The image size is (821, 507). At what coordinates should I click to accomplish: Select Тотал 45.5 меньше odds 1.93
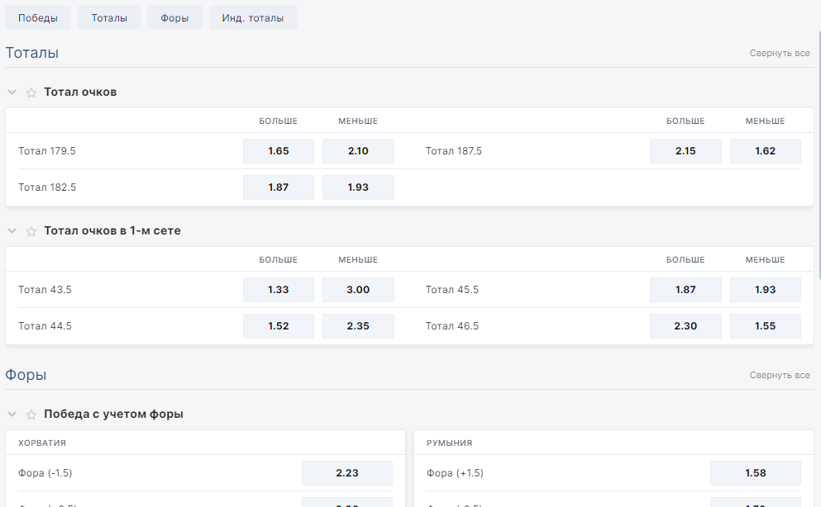click(x=765, y=290)
